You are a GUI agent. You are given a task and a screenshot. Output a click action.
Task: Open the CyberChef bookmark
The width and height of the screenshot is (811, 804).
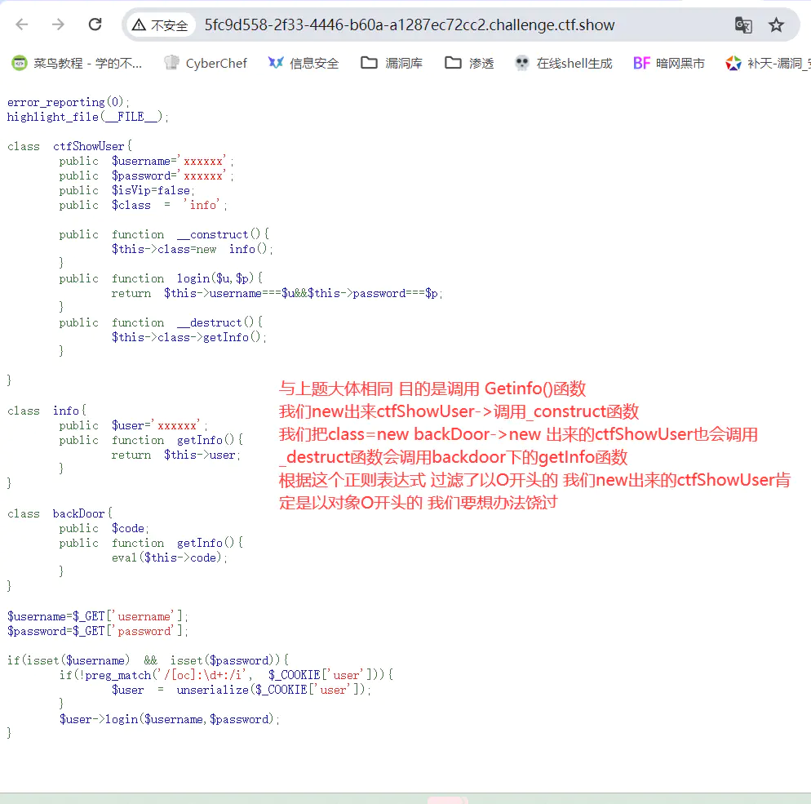tap(206, 63)
